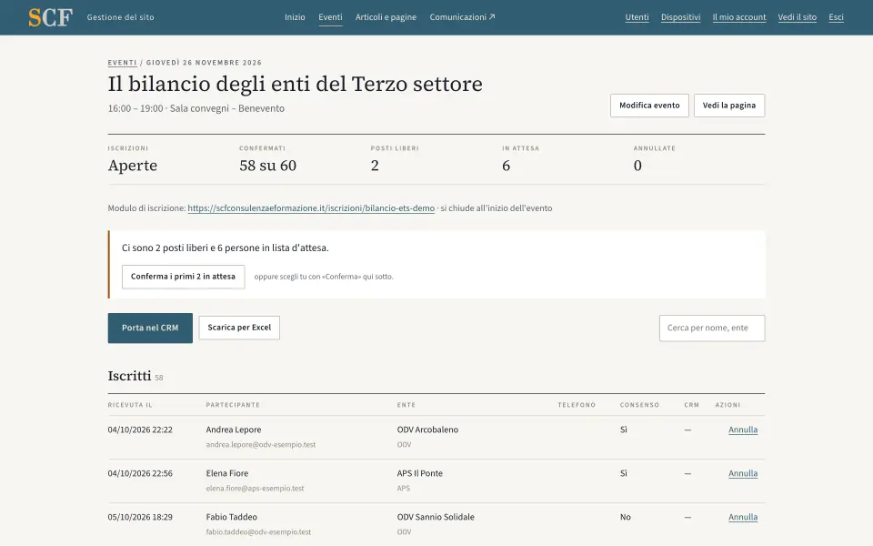Click the EVENTI breadcrumb
The width and height of the screenshot is (873, 546).
[x=122, y=63]
